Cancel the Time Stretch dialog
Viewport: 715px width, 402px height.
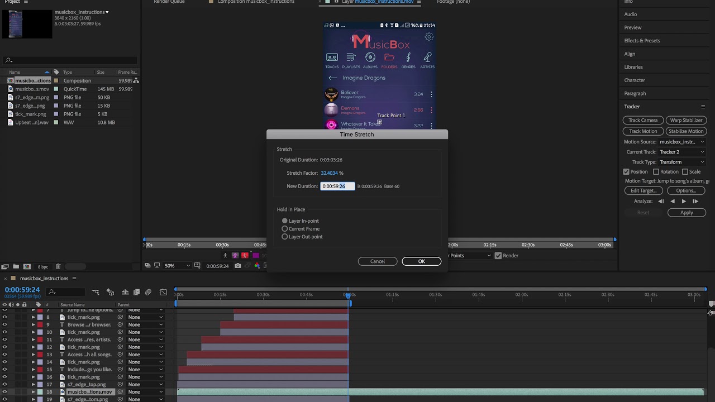click(x=378, y=261)
